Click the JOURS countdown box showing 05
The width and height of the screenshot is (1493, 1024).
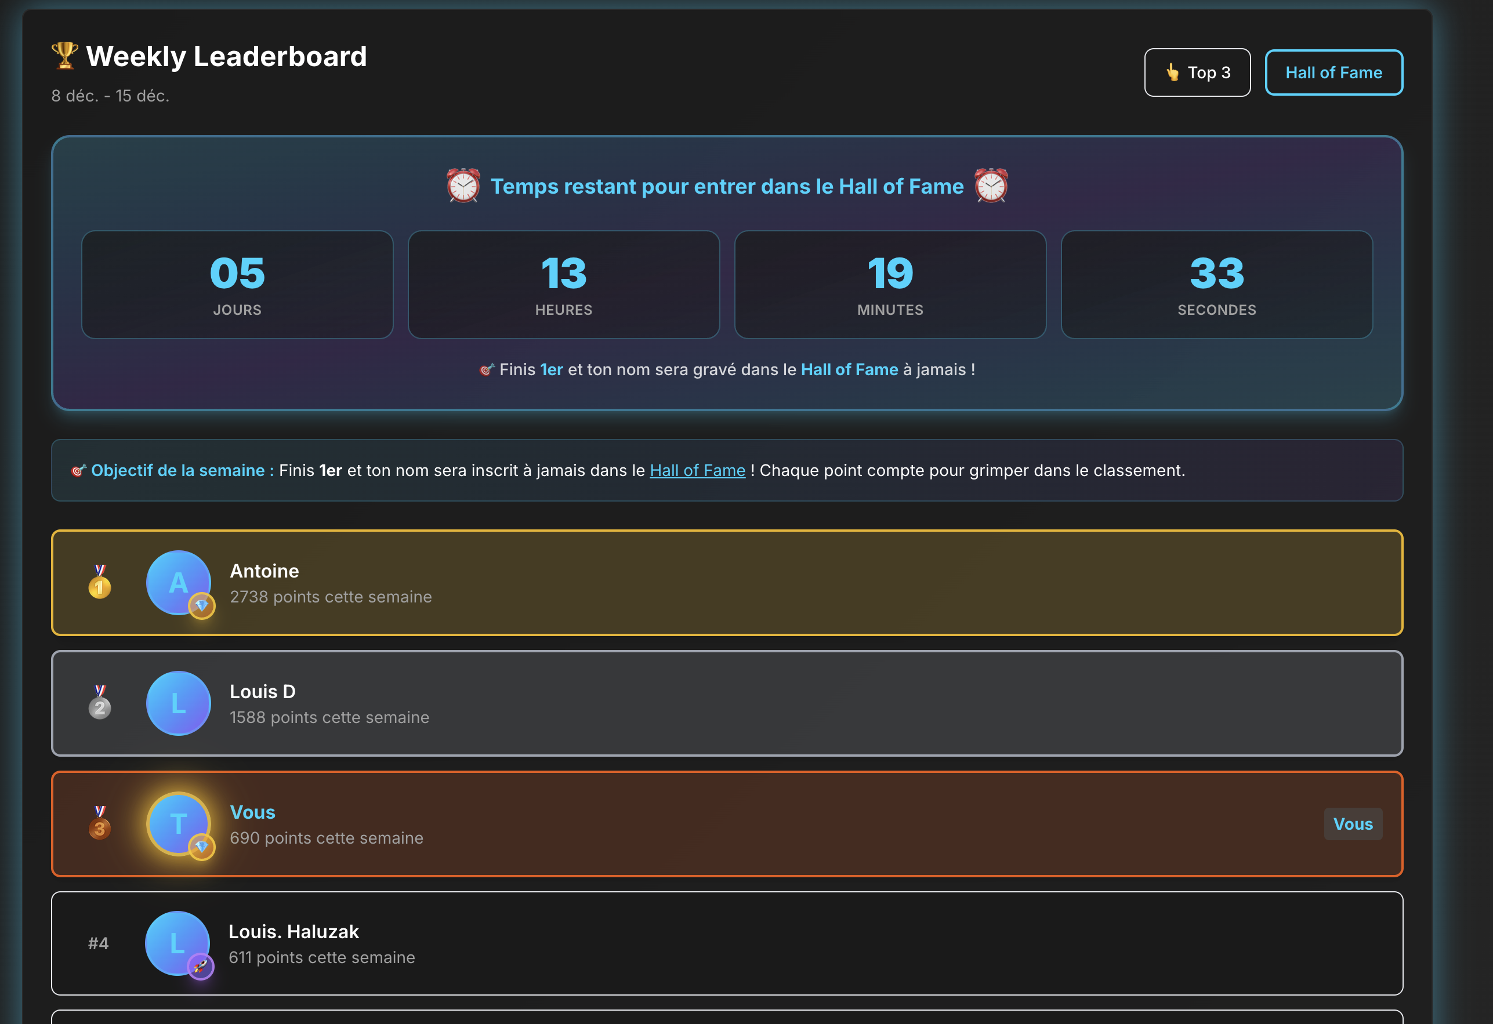(x=237, y=284)
